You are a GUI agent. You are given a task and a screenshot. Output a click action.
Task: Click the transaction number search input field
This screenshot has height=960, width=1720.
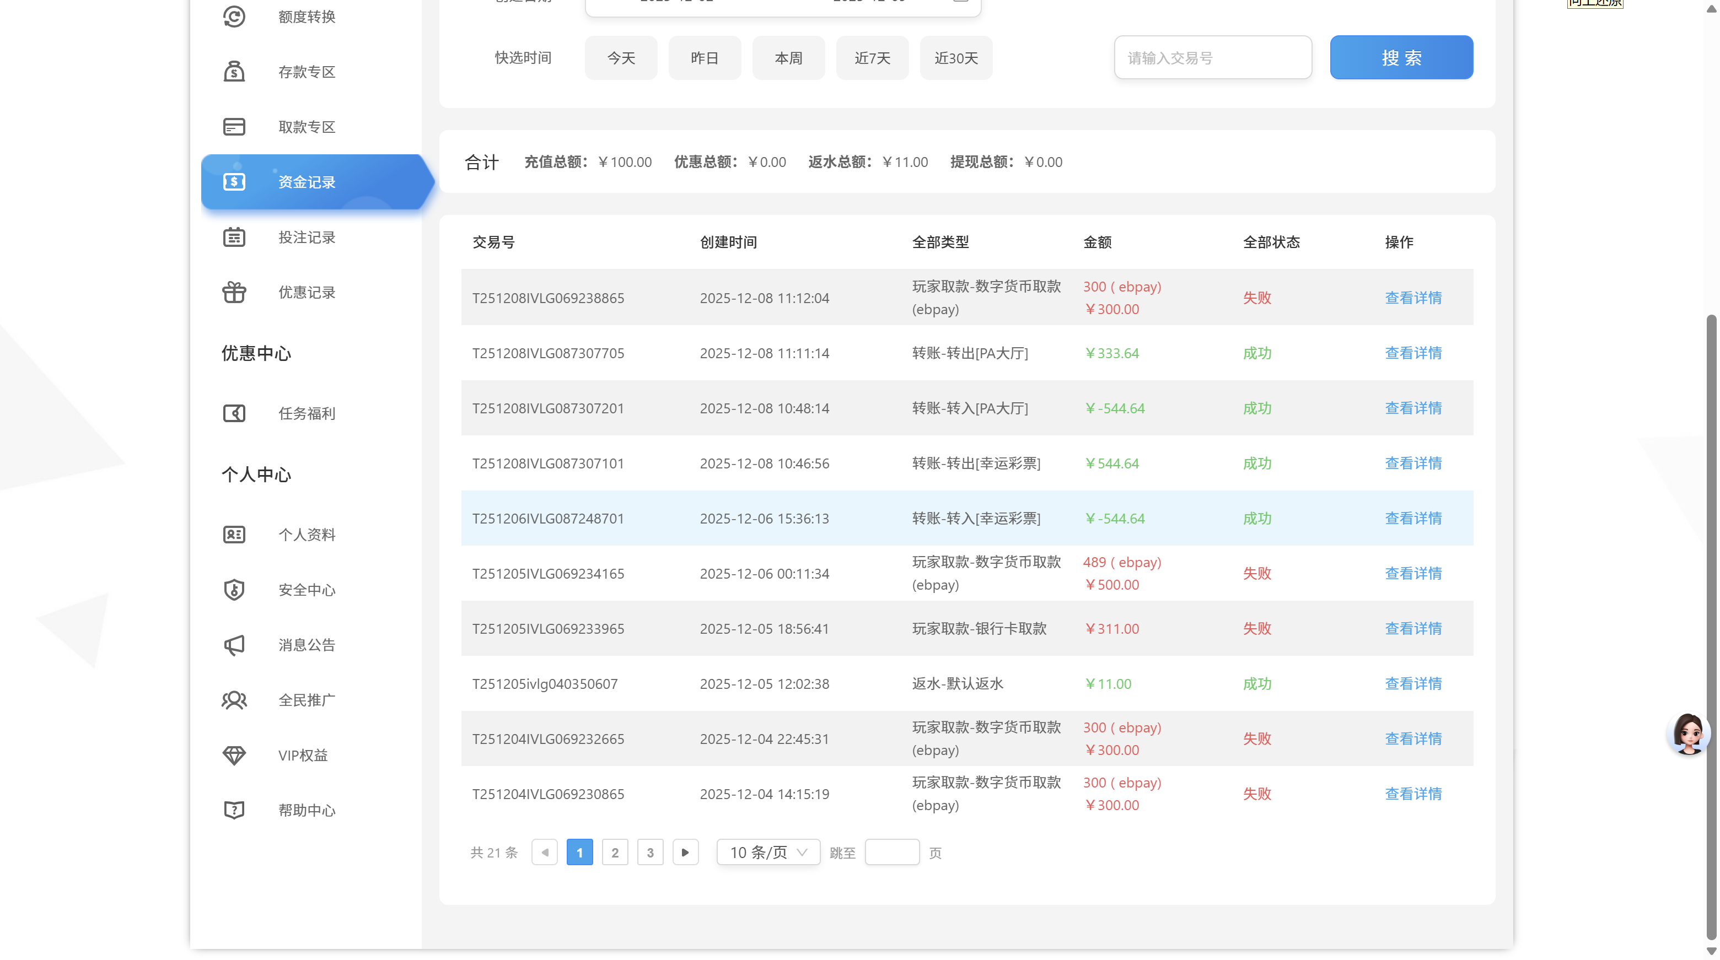[1213, 57]
